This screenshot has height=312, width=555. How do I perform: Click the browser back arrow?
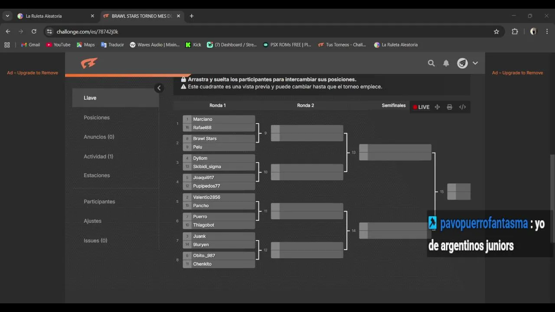point(8,32)
